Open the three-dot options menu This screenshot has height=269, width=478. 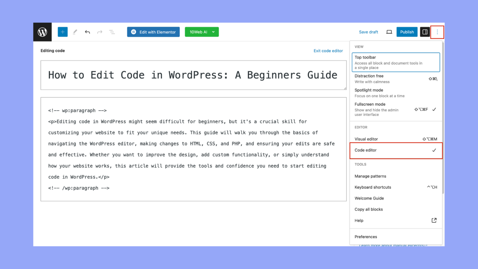tap(437, 32)
